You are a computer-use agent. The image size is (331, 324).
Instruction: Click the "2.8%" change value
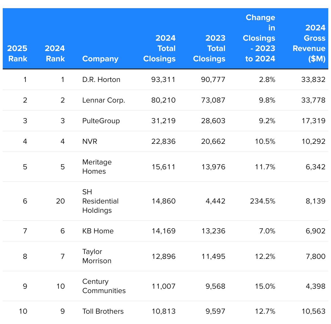pos(267,80)
